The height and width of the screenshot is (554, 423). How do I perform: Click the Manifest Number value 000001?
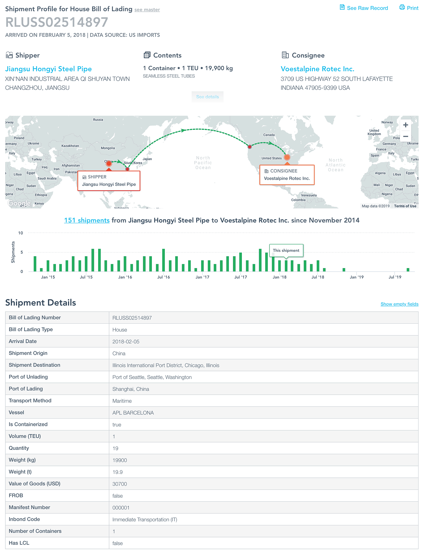point(121,508)
